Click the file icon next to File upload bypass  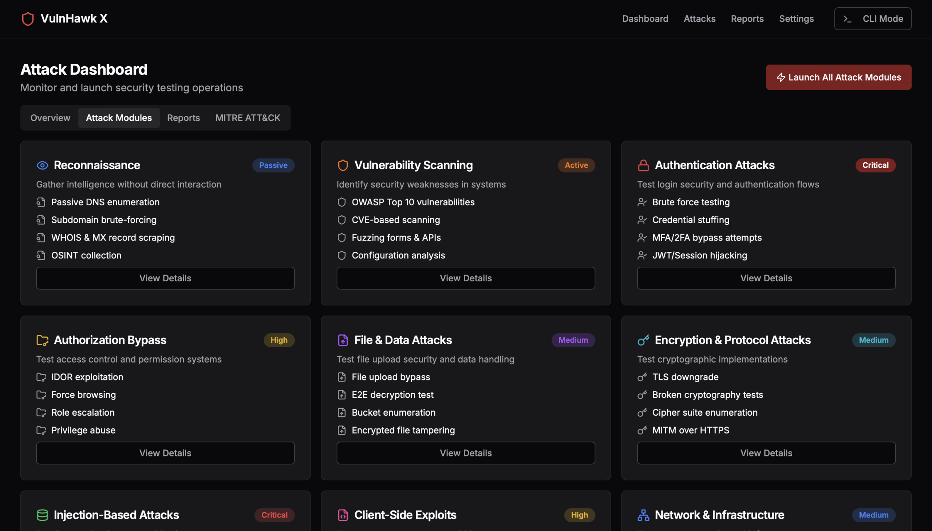(341, 377)
